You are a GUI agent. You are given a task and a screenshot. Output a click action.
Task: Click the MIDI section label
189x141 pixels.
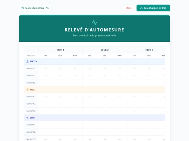(33, 89)
